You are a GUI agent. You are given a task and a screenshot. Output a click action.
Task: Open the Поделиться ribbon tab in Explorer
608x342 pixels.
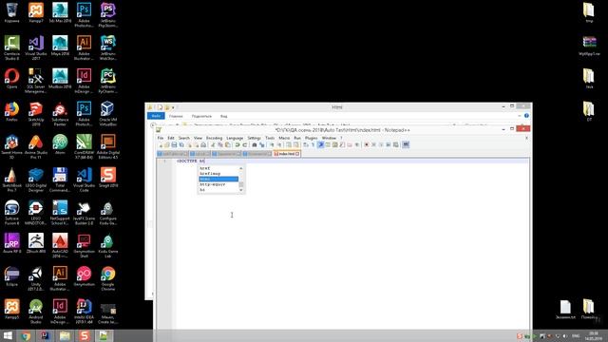201,116
